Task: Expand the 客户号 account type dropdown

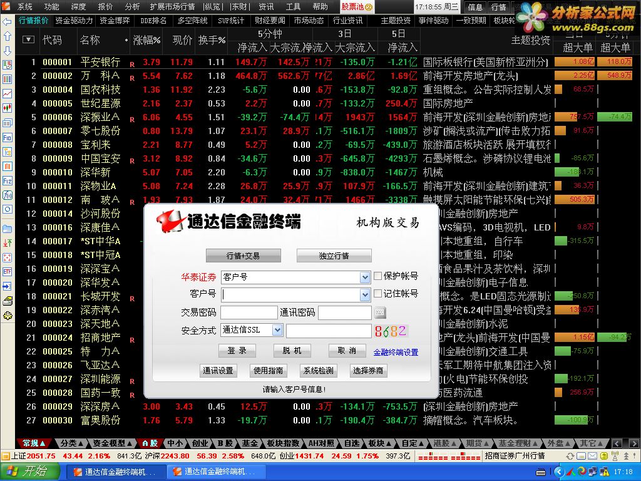Action: (x=365, y=277)
